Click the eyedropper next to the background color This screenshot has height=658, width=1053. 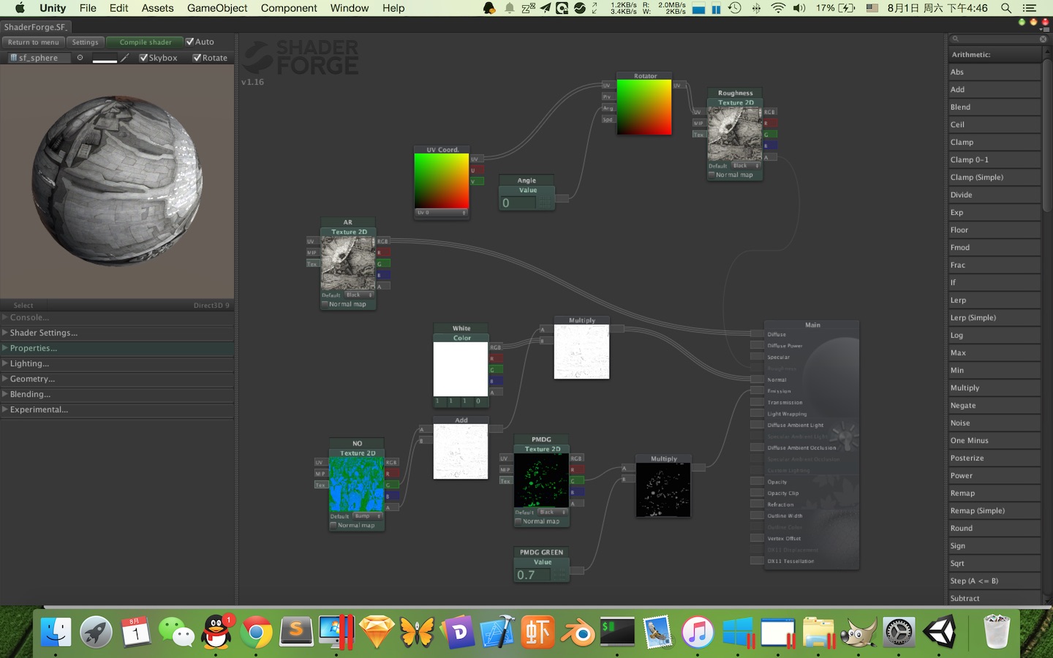(x=125, y=58)
